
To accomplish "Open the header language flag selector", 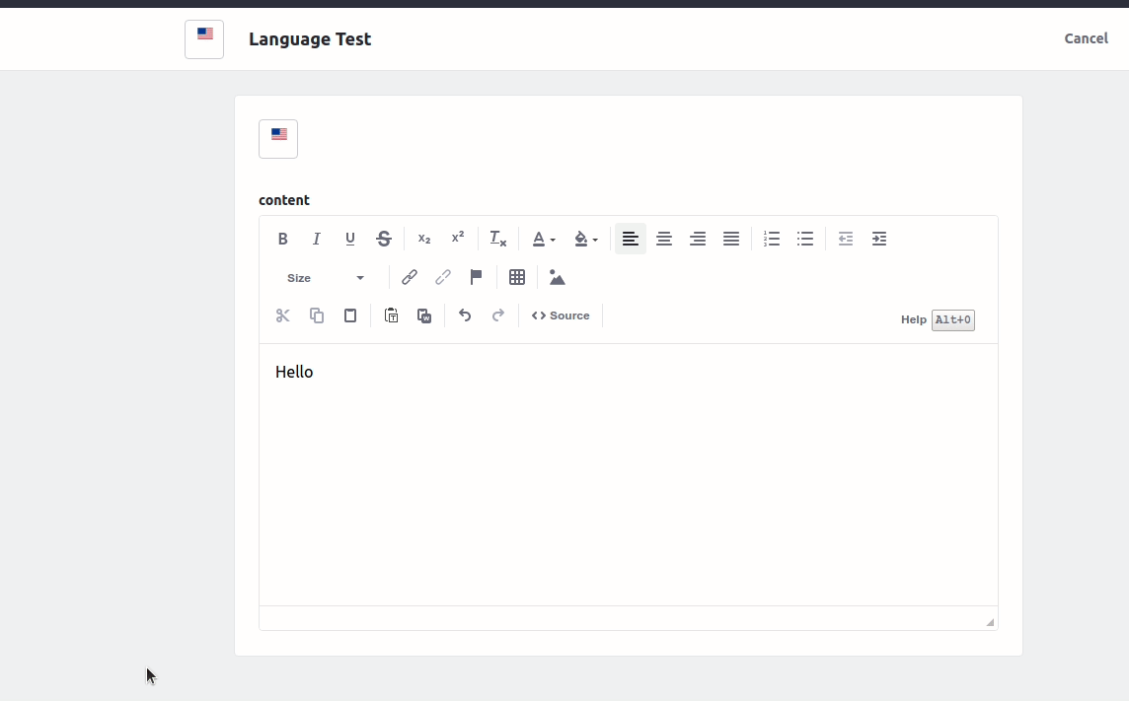I will pos(204,38).
